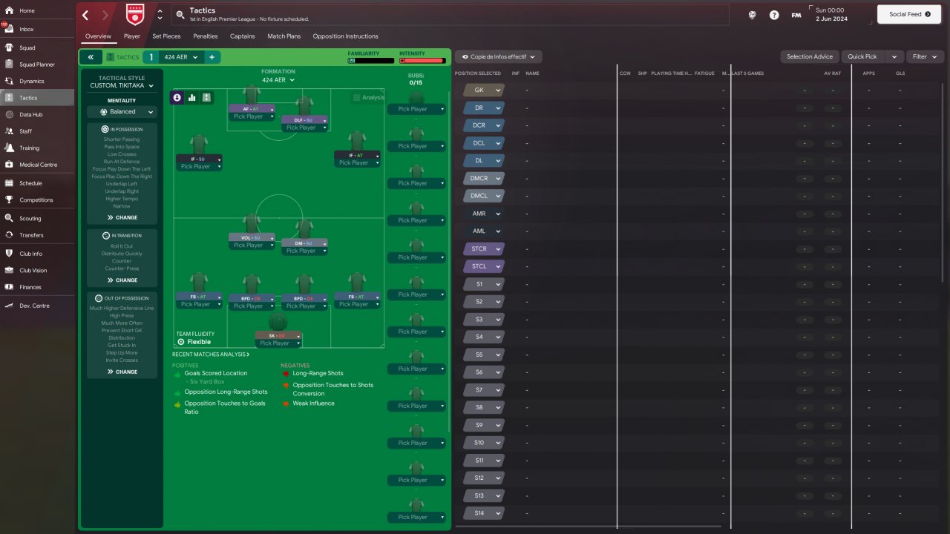Screen dimensions: 950x534
Task: Open the Captains tab
Action: click(x=243, y=36)
